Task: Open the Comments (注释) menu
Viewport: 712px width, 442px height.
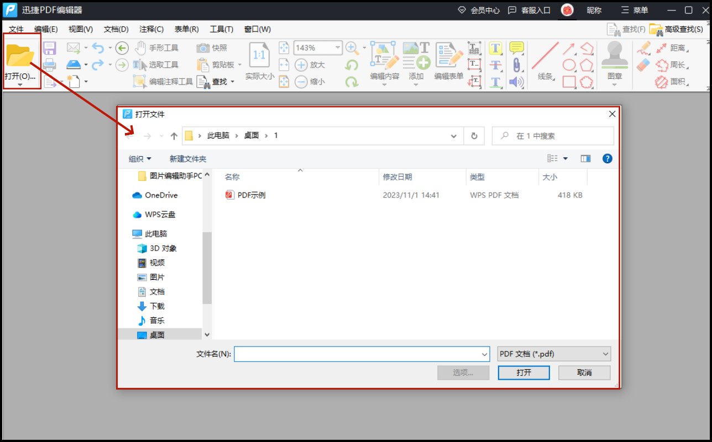Action: click(151, 29)
